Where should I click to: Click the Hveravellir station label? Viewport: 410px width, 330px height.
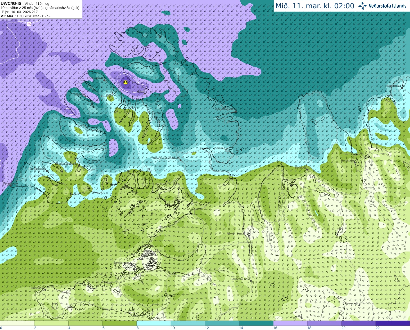[x=352, y=303]
